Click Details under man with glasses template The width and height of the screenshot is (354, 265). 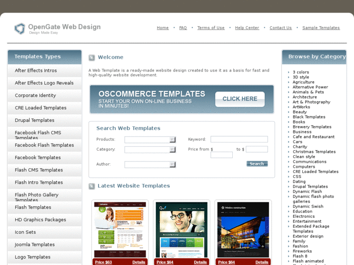tap(200, 262)
